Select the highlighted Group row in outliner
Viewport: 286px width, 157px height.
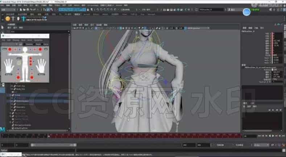click(x=37, y=95)
